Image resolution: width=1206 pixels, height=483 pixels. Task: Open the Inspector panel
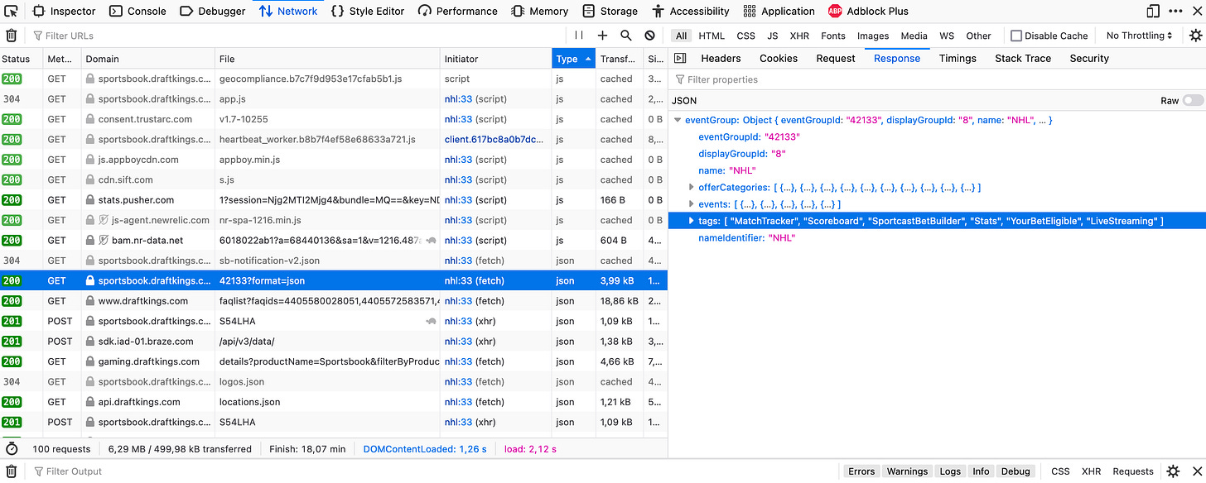click(x=64, y=11)
